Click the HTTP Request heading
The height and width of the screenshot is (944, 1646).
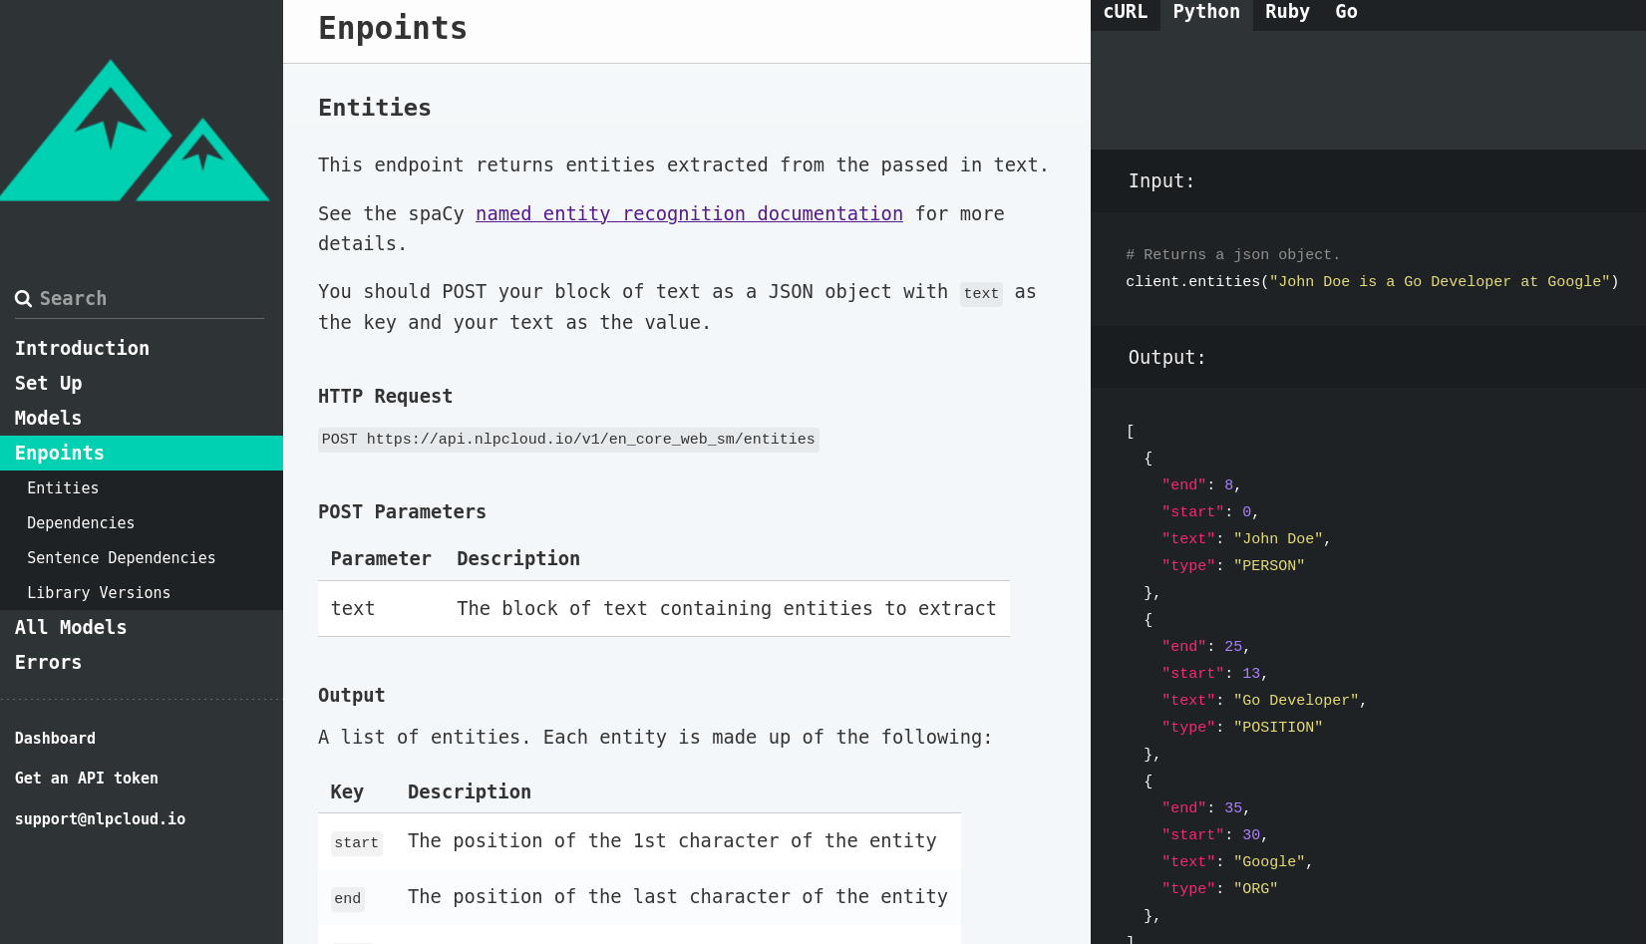click(x=385, y=396)
